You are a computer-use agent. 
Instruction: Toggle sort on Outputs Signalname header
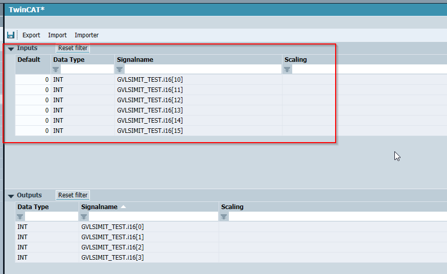99,207
